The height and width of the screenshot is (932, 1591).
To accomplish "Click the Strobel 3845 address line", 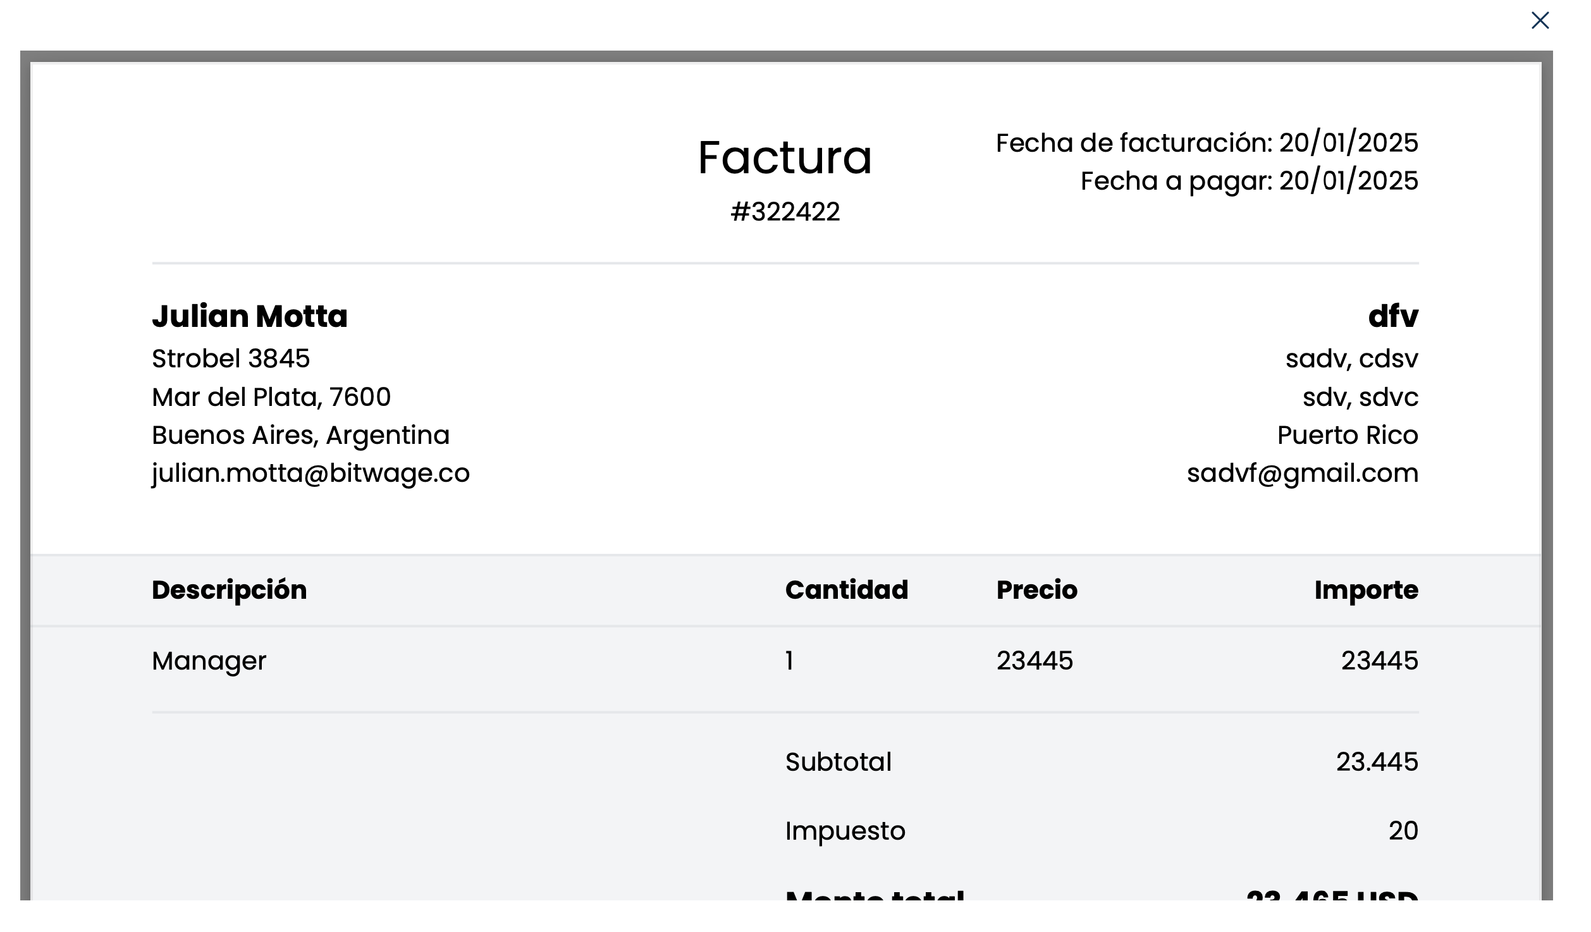I will pos(231,359).
